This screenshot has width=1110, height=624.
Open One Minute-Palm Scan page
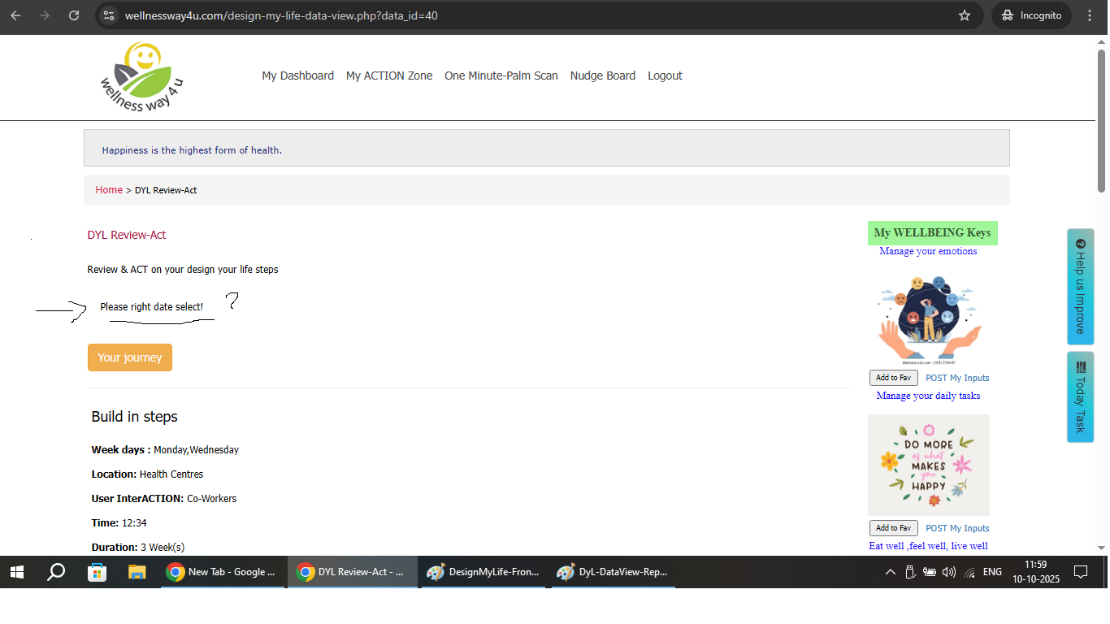click(x=501, y=76)
